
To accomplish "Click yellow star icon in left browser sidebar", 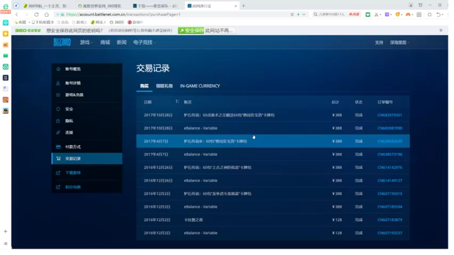I will 6,34.
